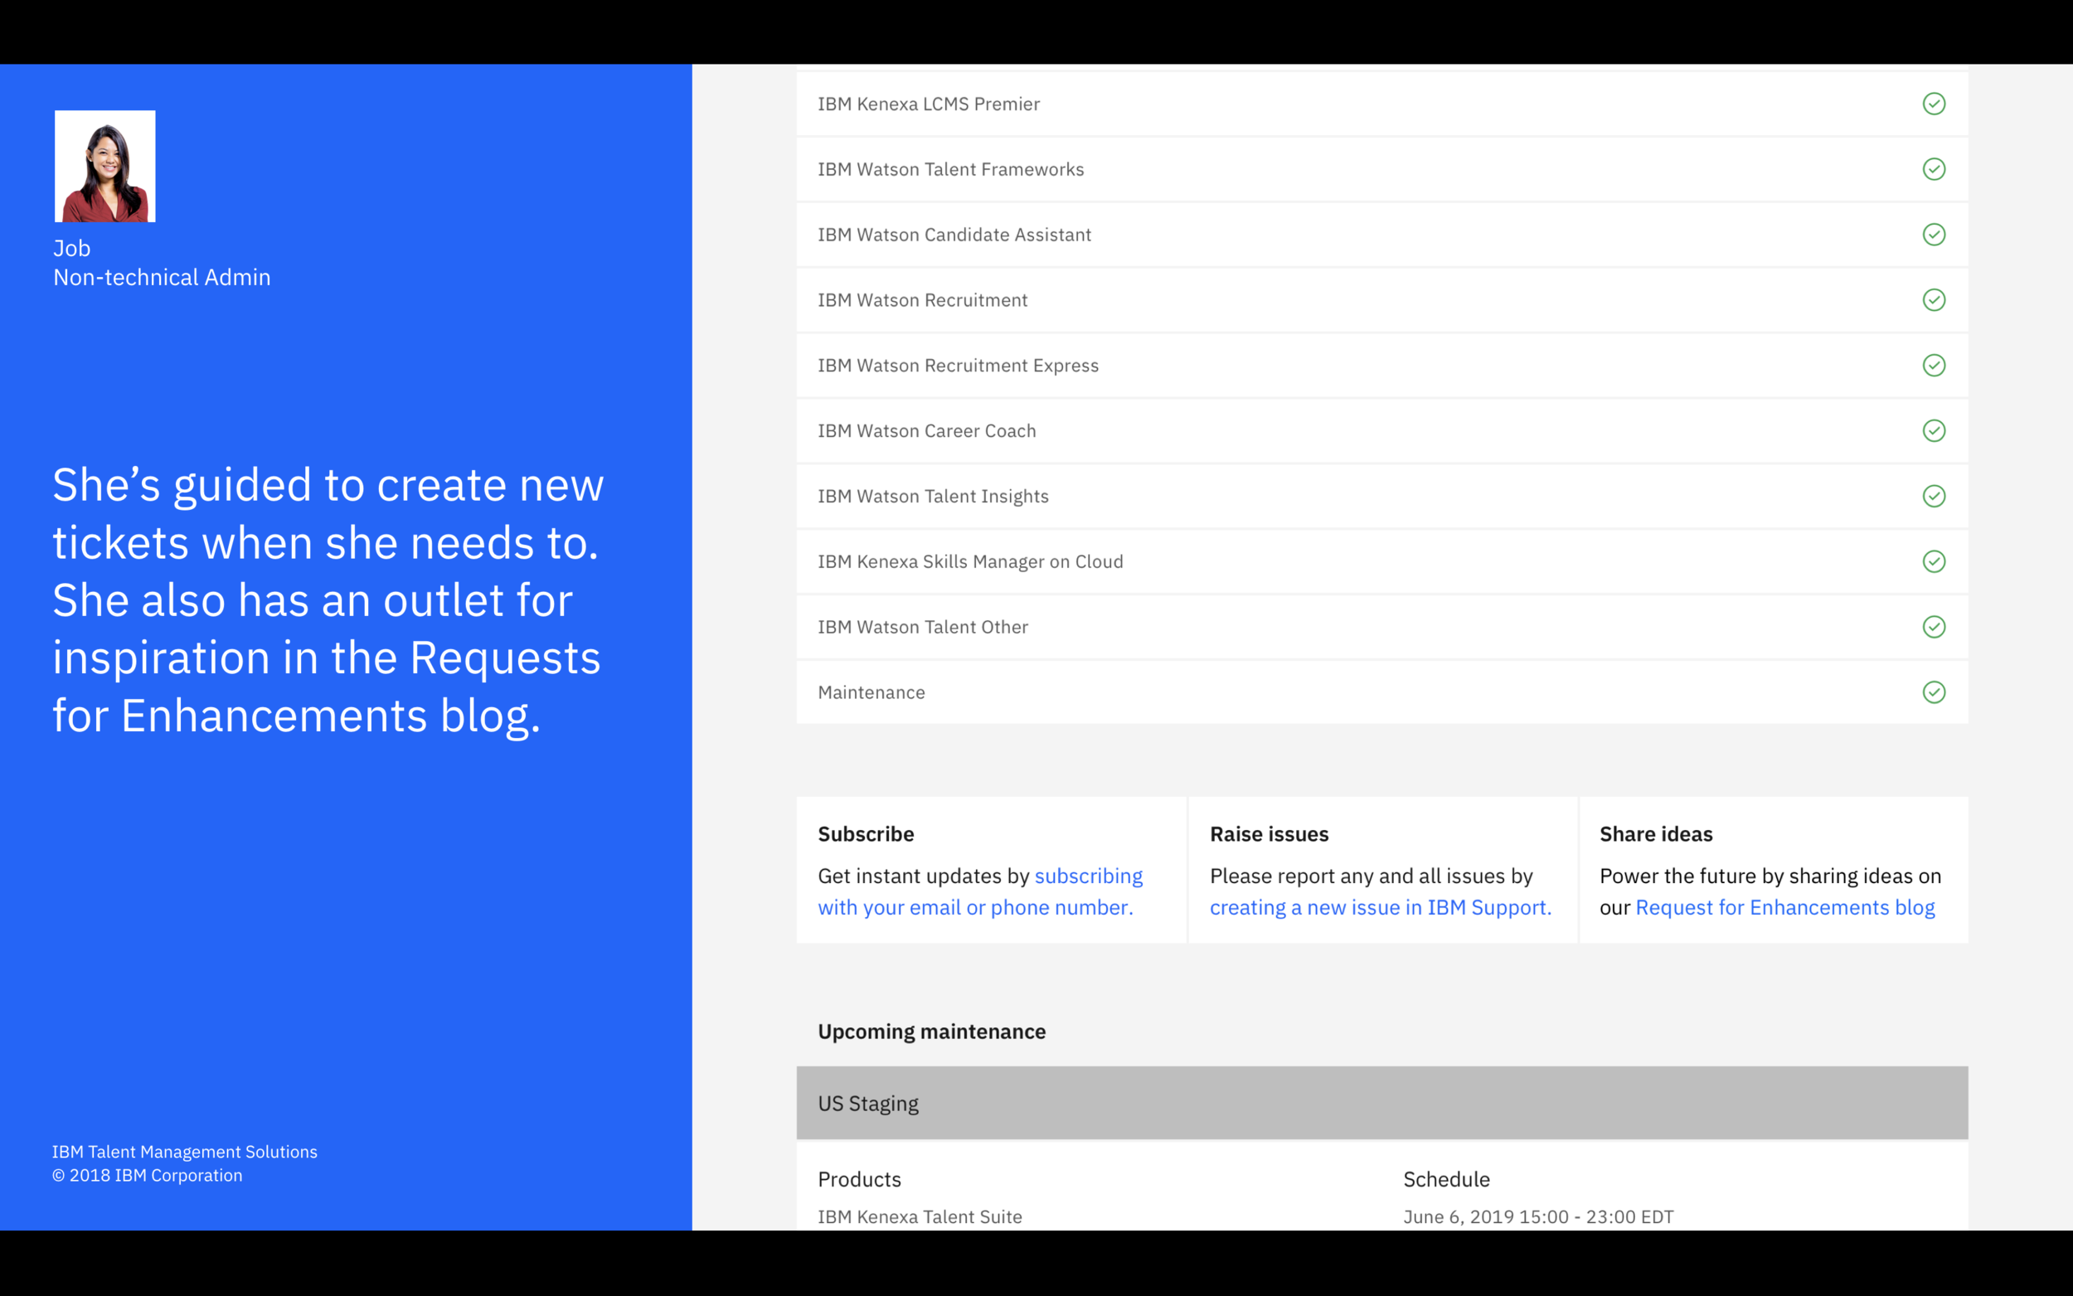Open the creating a new issue in IBM Support link
Viewport: 2073px width, 1296px height.
(1381, 907)
